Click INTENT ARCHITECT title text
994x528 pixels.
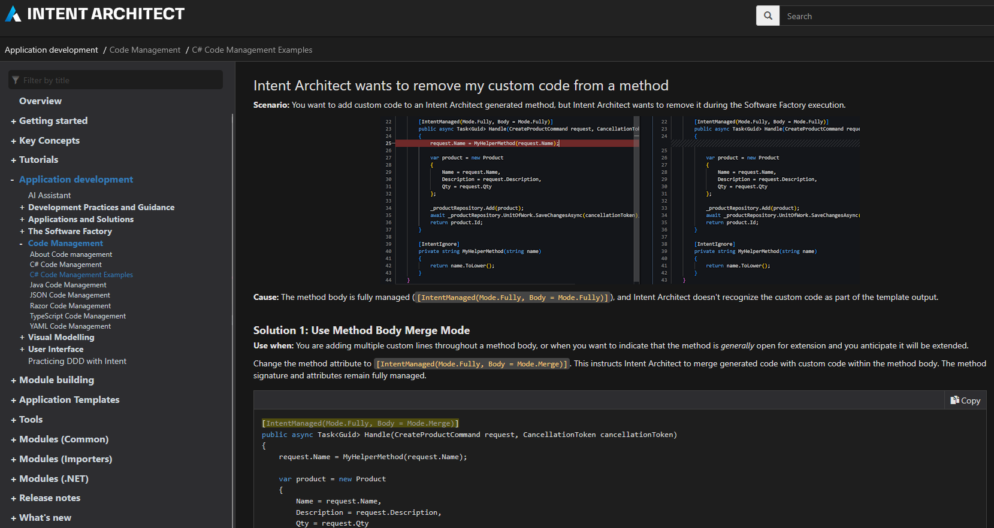pyautogui.click(x=106, y=14)
